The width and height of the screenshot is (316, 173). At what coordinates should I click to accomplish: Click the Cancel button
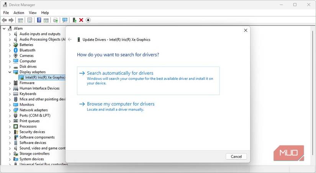(236, 157)
